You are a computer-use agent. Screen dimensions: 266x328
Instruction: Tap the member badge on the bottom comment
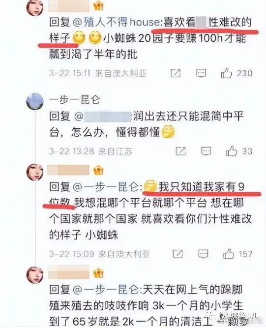pos(98,273)
